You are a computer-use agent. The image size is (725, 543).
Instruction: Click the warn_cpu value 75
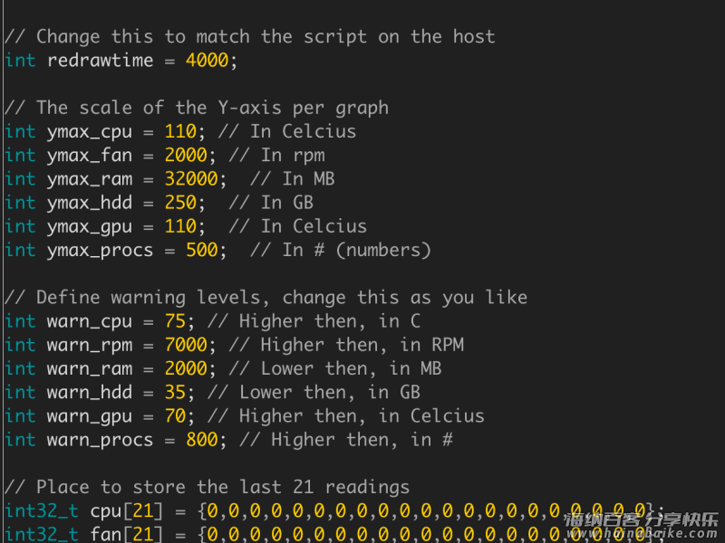click(175, 321)
